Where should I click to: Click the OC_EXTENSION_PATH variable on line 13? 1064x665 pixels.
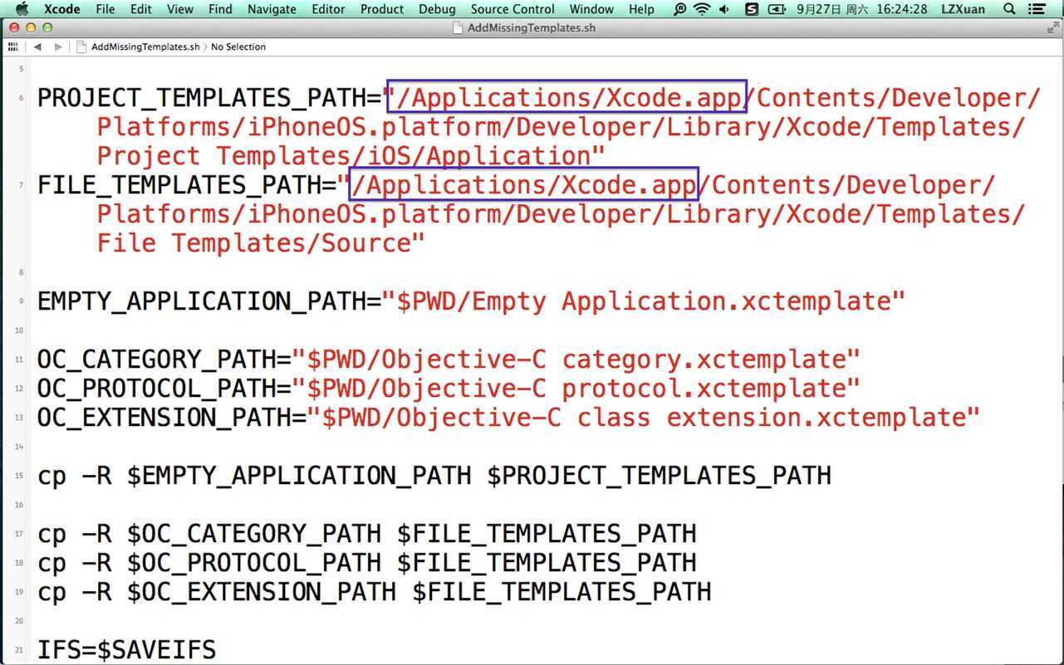coord(164,418)
